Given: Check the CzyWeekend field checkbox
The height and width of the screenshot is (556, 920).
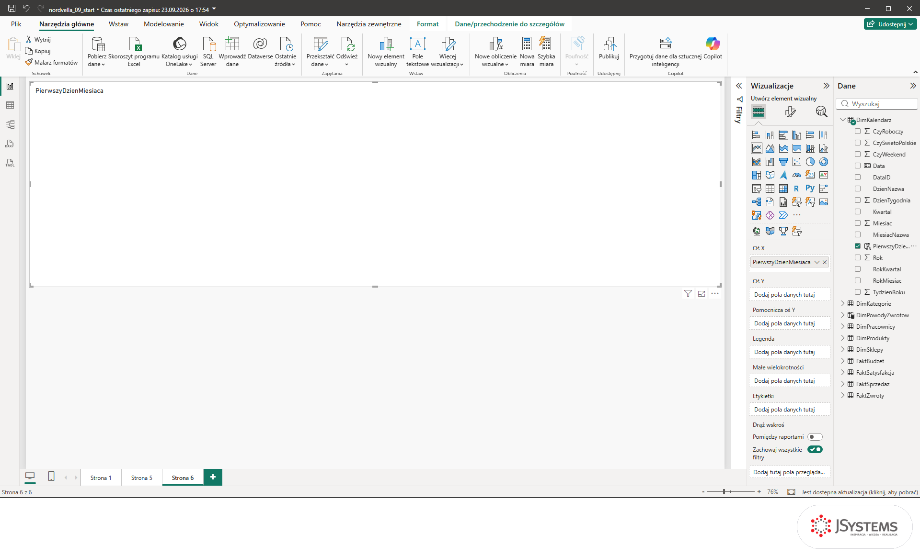Looking at the screenshot, I should coord(858,154).
